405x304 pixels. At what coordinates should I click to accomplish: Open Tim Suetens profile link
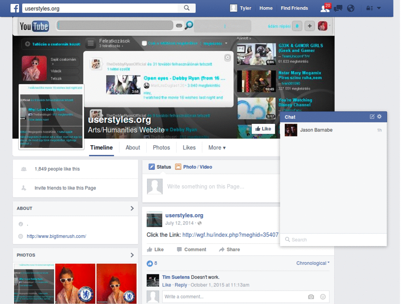point(176,277)
